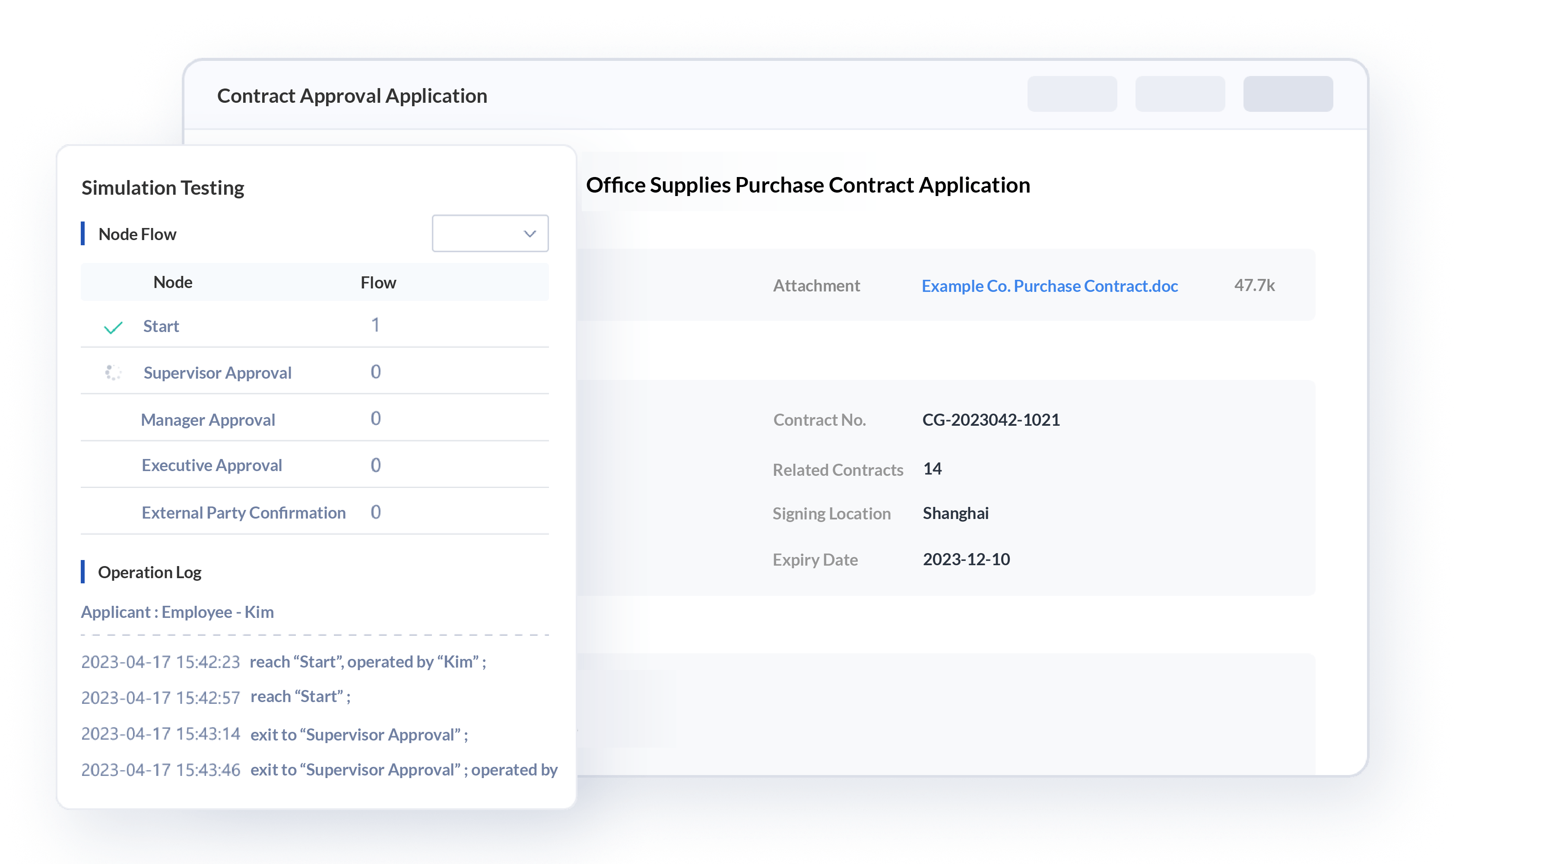Select the Start node row
The height and width of the screenshot is (864, 1548).
point(314,325)
